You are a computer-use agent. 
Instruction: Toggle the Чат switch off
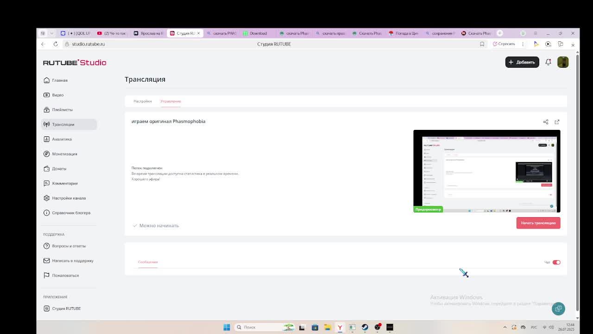point(556,263)
